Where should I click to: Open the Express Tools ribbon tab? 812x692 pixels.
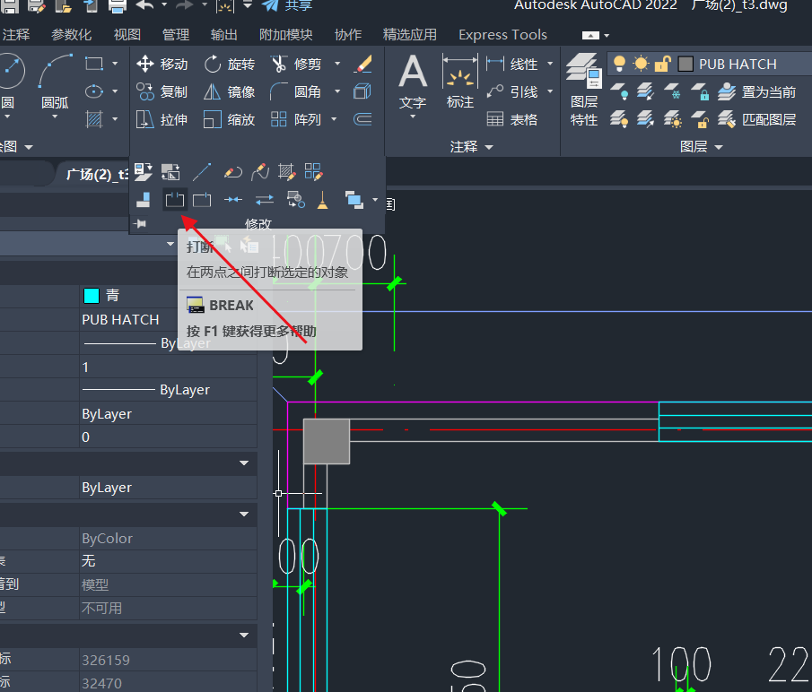click(x=502, y=35)
